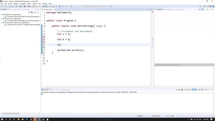215x121 pixels.
Task: Switch to the Expressions tab
Action: click(x=180, y=9)
